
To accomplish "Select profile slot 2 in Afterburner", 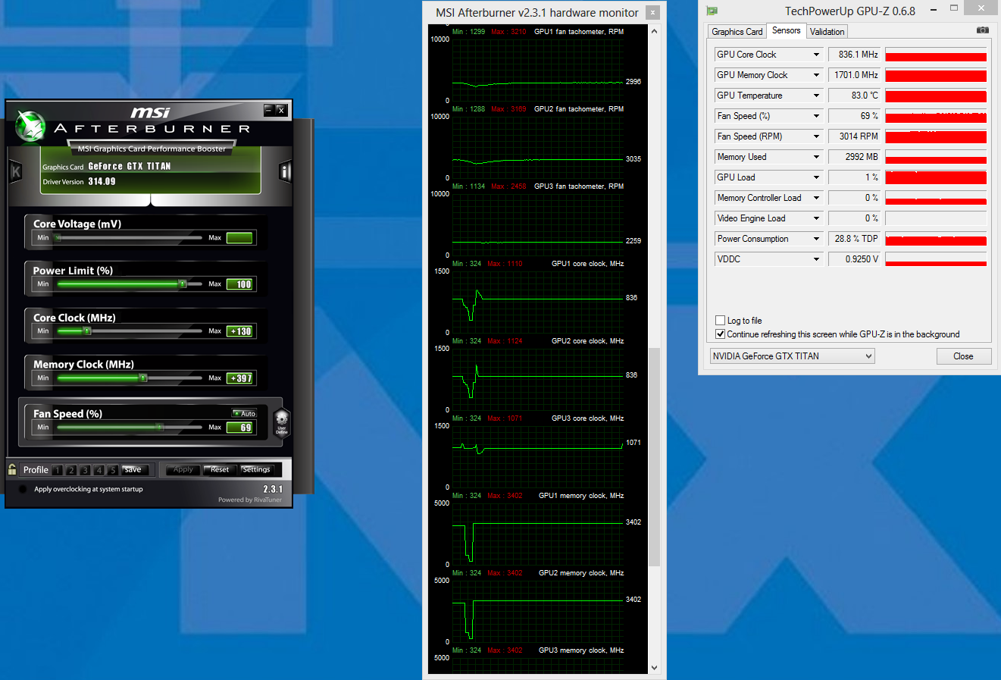I will (71, 470).
